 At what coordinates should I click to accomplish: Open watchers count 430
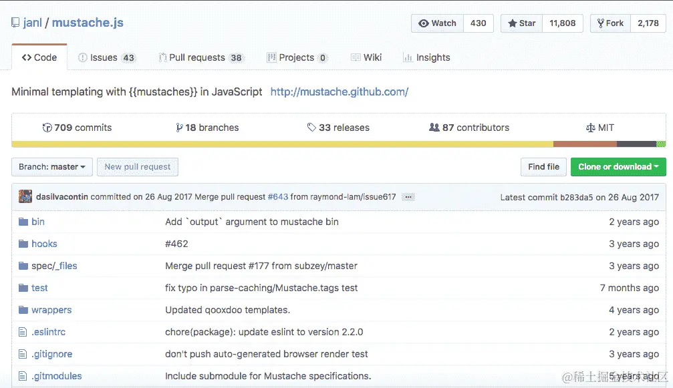pos(478,23)
